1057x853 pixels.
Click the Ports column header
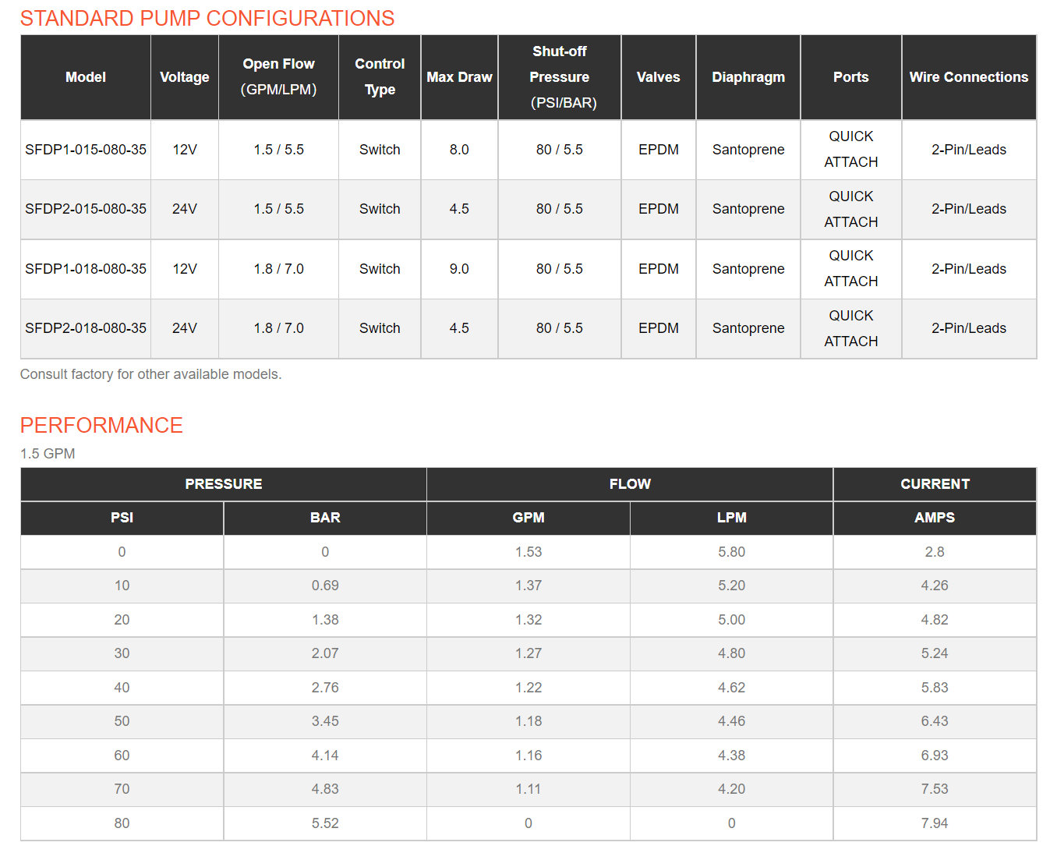point(851,77)
